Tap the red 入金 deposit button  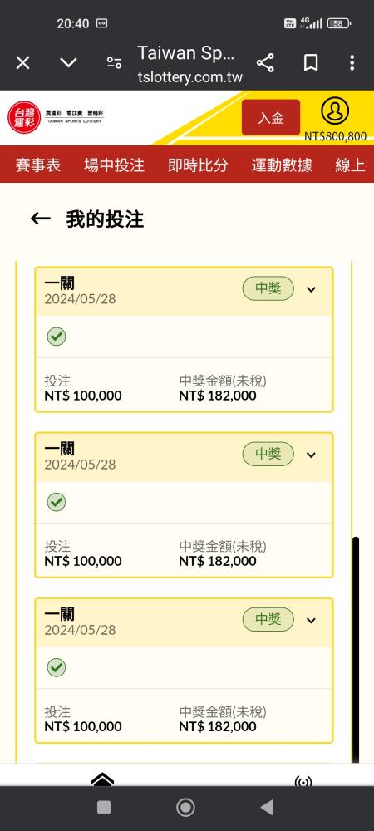[271, 117]
